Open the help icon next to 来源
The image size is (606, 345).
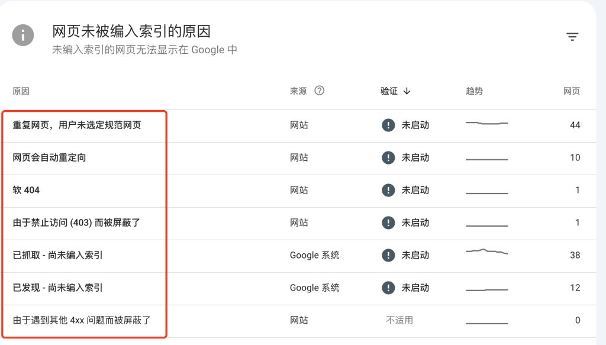tap(319, 91)
